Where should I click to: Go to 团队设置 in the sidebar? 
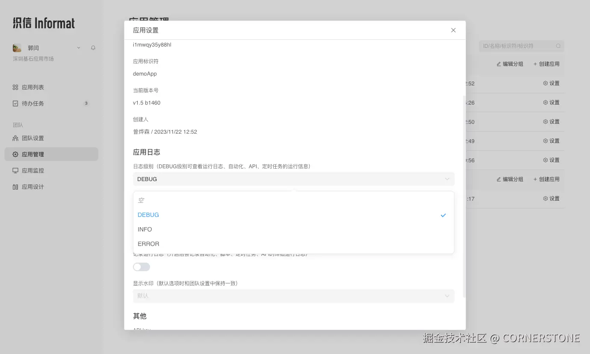(51, 138)
